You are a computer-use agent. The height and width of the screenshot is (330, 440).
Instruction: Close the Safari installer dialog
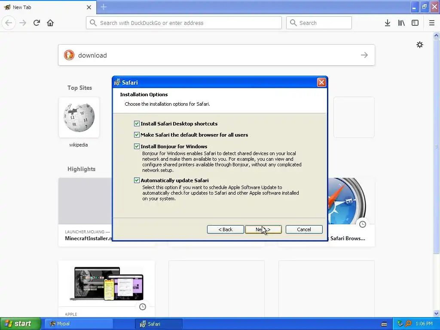pyautogui.click(x=321, y=82)
